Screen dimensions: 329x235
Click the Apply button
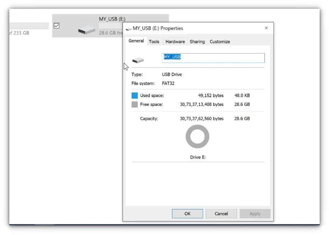[x=255, y=214]
